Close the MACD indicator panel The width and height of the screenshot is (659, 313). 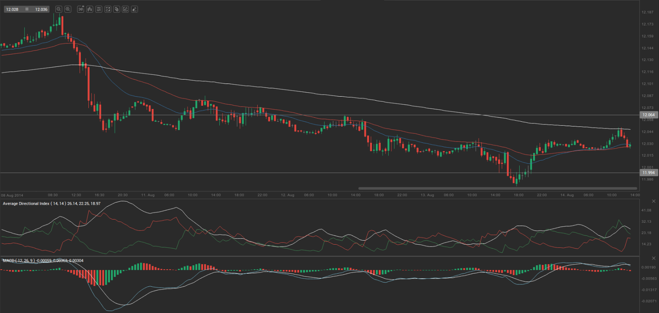[x=653, y=259]
